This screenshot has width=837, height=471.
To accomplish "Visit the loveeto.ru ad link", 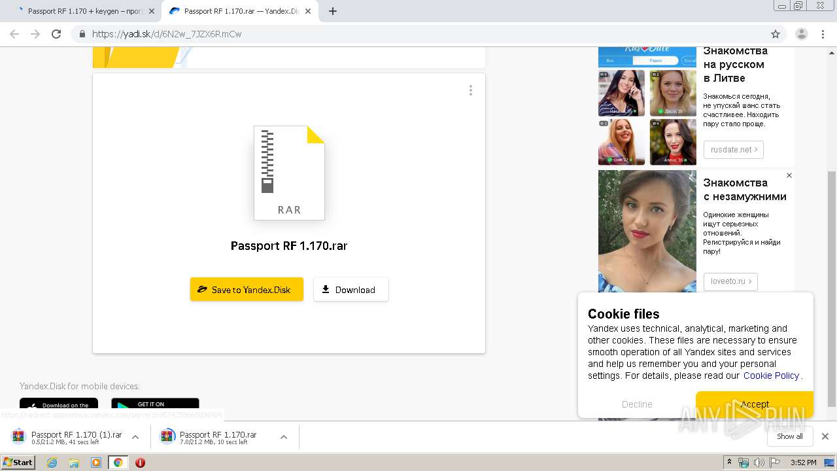I will pos(730,281).
